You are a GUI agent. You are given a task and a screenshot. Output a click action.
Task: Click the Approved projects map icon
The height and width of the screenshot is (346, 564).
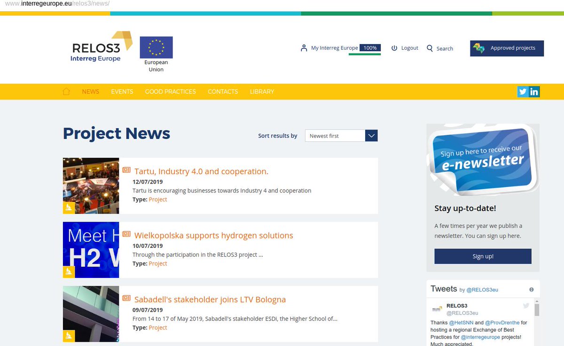coord(479,48)
